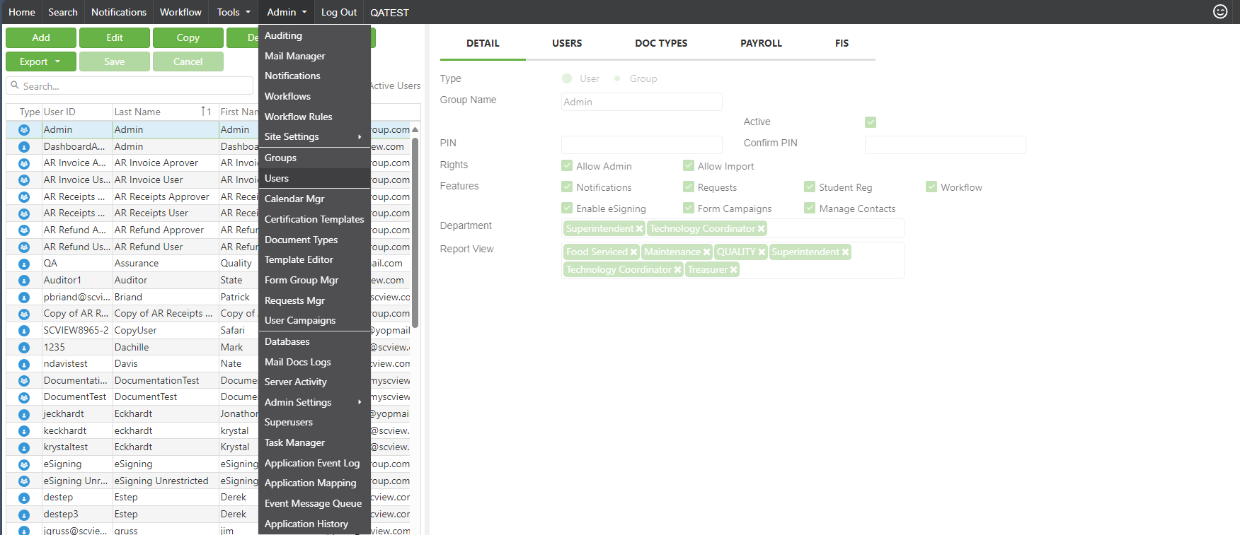Click type icon for the 1235 row
Image resolution: width=1240 pixels, height=535 pixels.
coord(24,348)
